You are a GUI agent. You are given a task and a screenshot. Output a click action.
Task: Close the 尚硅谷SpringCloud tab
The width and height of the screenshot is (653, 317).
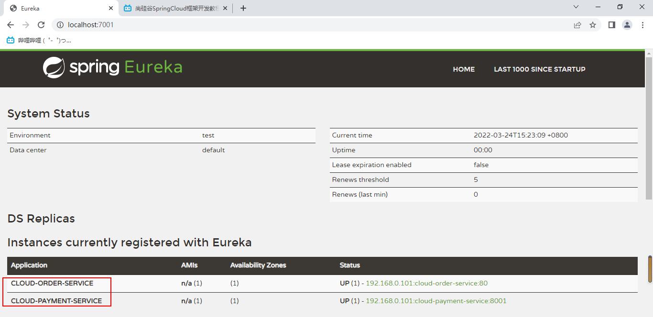click(x=225, y=8)
